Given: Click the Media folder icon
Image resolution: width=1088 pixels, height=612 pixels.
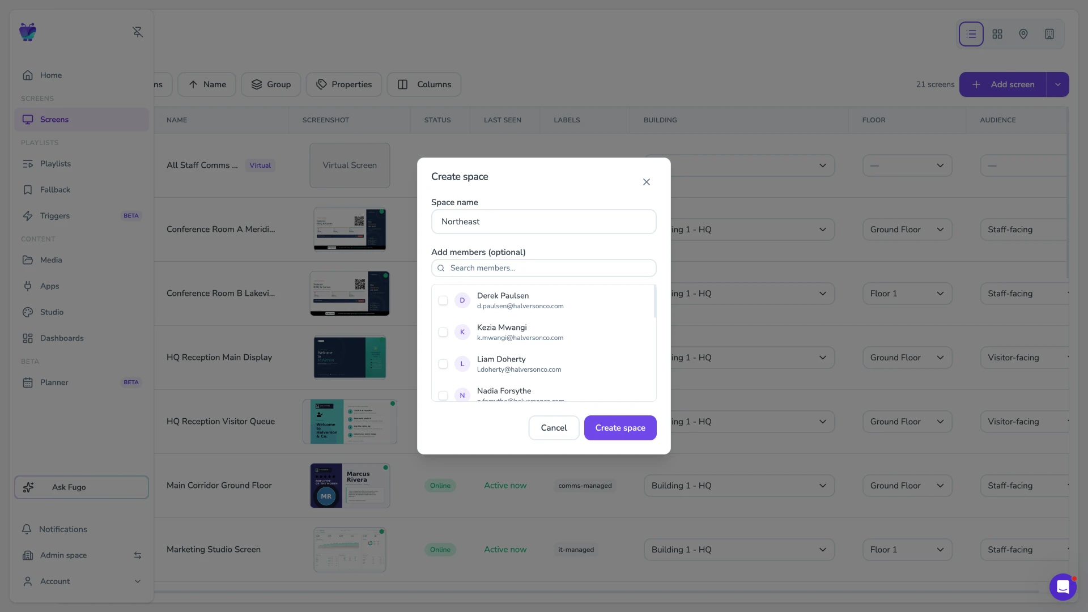Looking at the screenshot, I should (28, 260).
